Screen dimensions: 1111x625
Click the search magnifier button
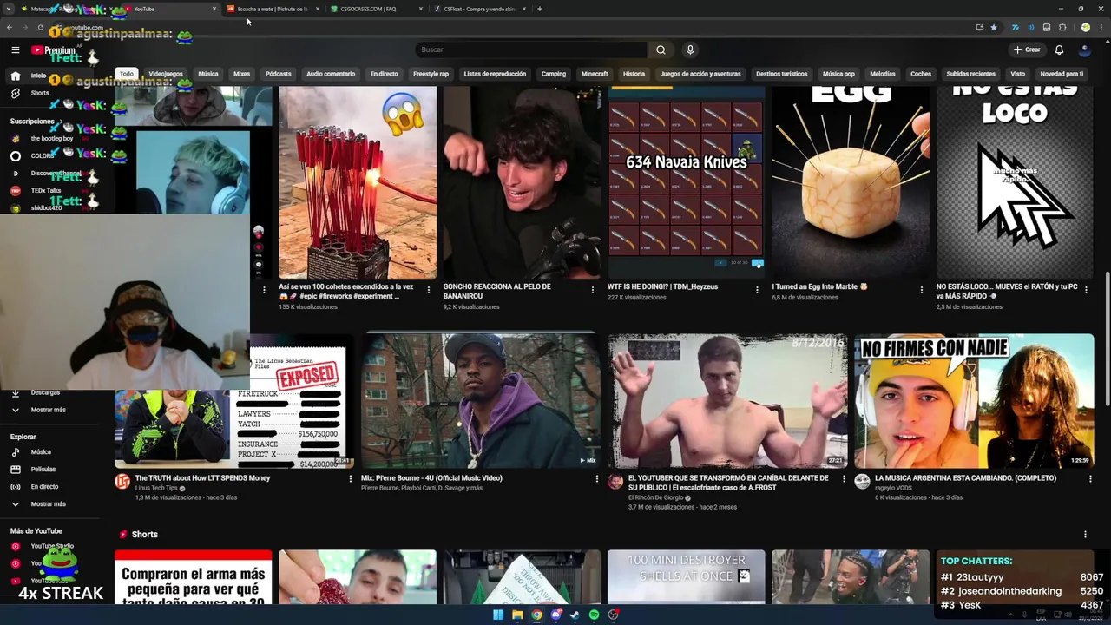coord(661,49)
